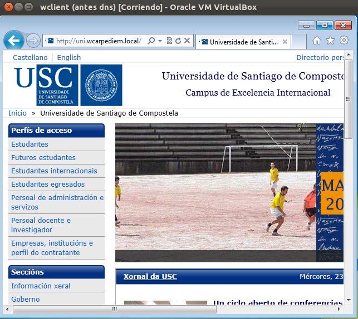Open Estudantes internacionais link
The image size is (358, 319).
point(54,171)
